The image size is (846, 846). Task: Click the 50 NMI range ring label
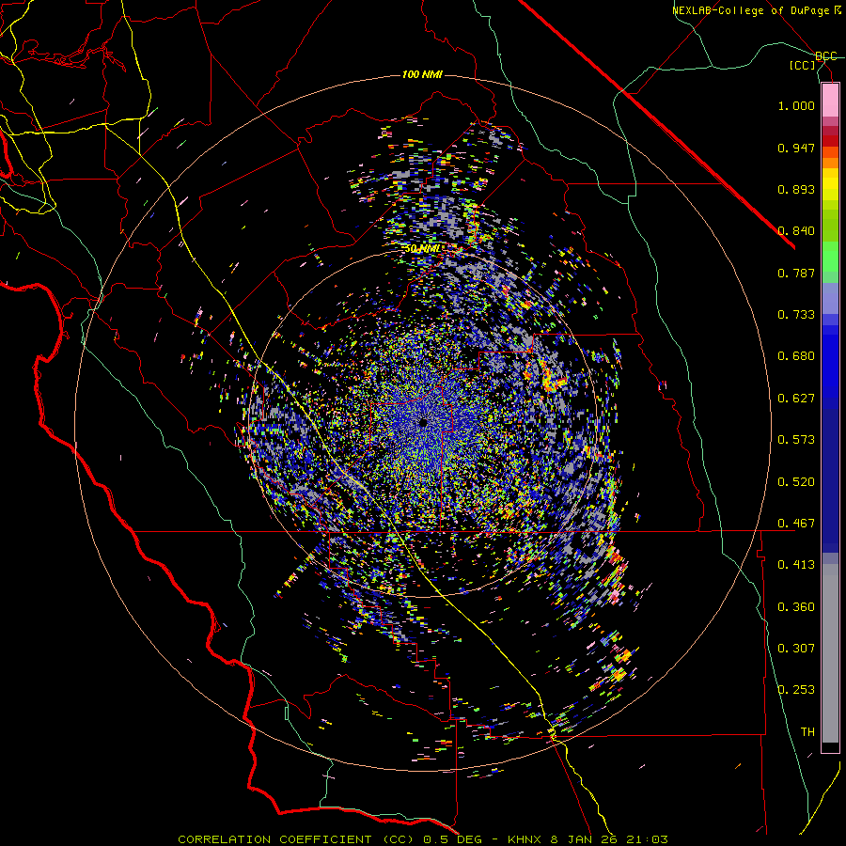[423, 248]
